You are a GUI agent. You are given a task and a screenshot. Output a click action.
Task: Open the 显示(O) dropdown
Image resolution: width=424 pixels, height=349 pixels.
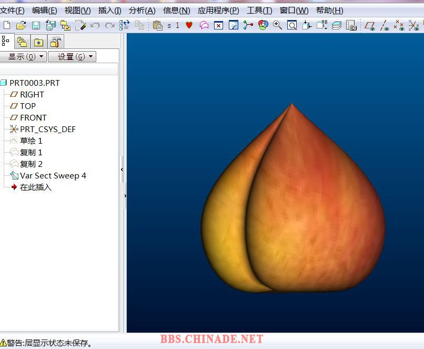(23, 57)
